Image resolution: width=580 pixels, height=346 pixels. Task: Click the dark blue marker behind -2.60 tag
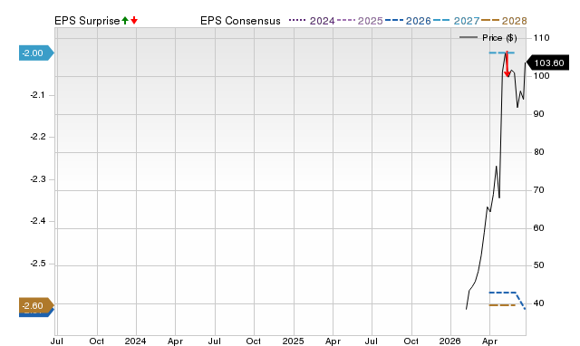(36, 314)
